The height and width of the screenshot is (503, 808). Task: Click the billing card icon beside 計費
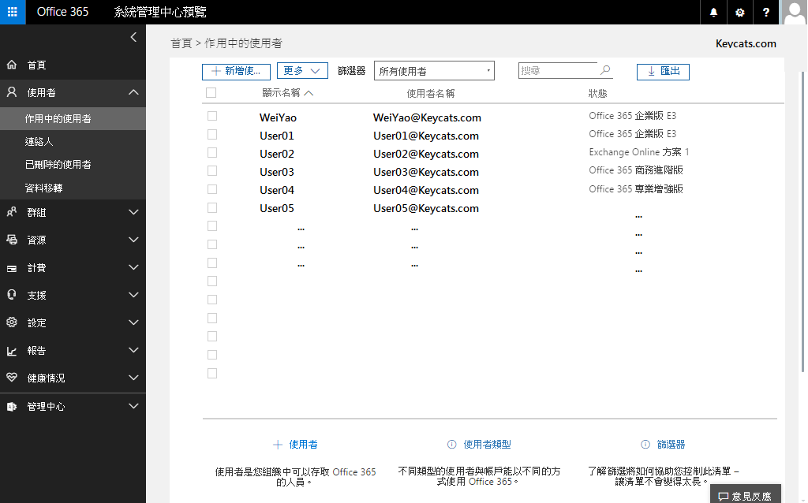[x=12, y=268]
